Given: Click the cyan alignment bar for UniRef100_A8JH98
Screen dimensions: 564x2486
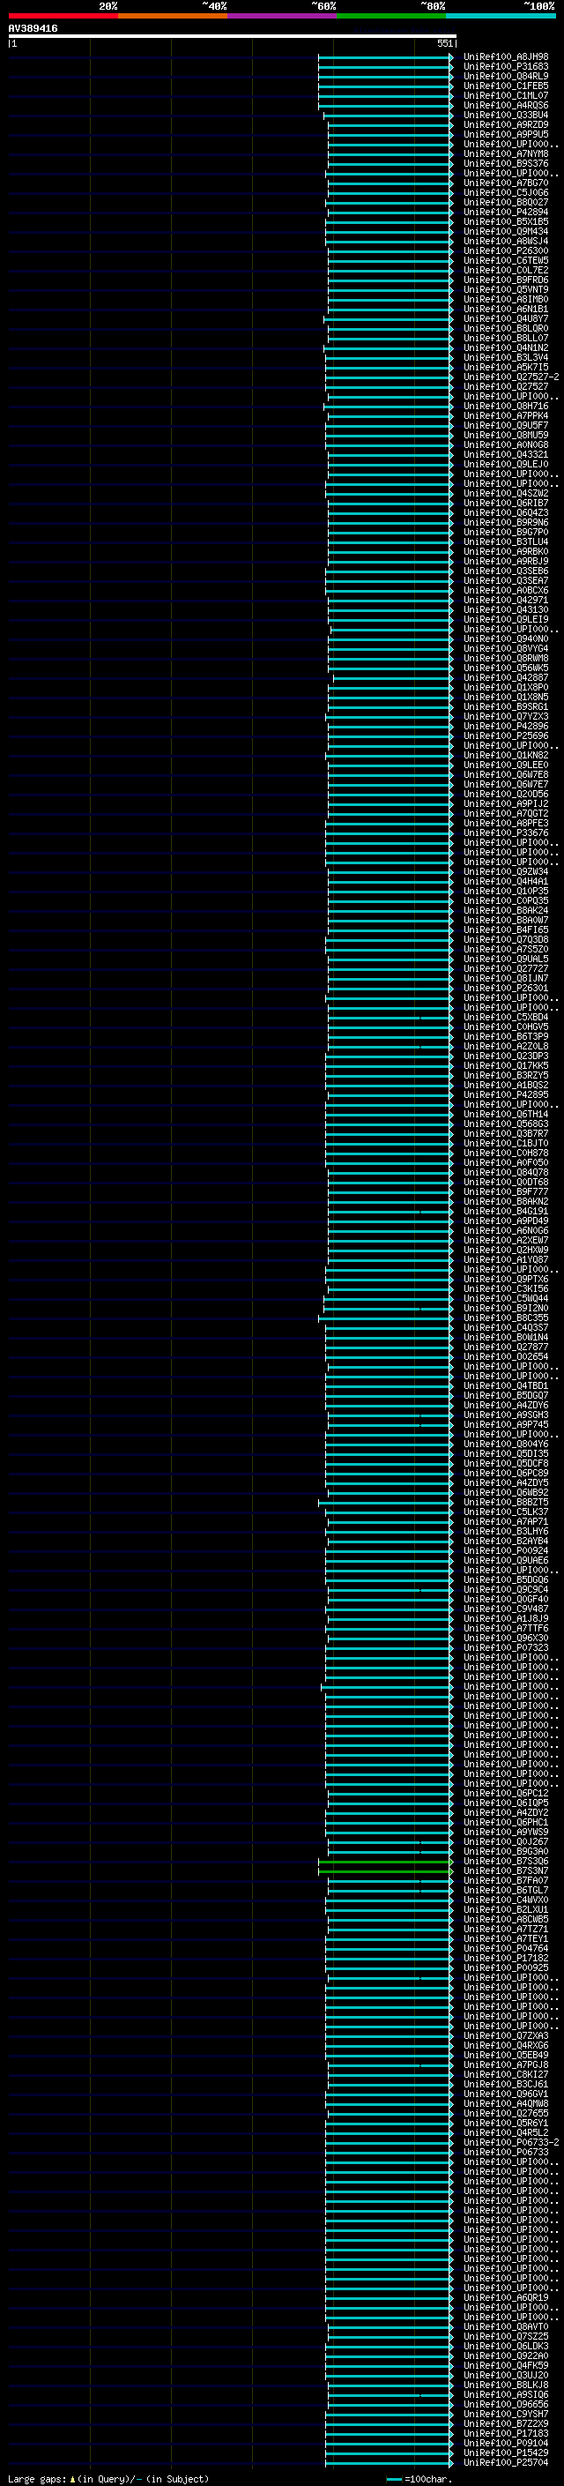Looking at the screenshot, I should [x=386, y=57].
